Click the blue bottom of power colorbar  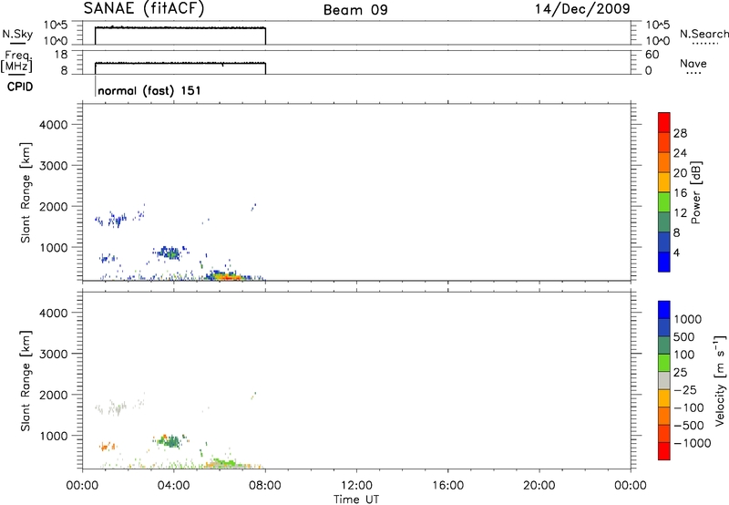tap(664, 262)
